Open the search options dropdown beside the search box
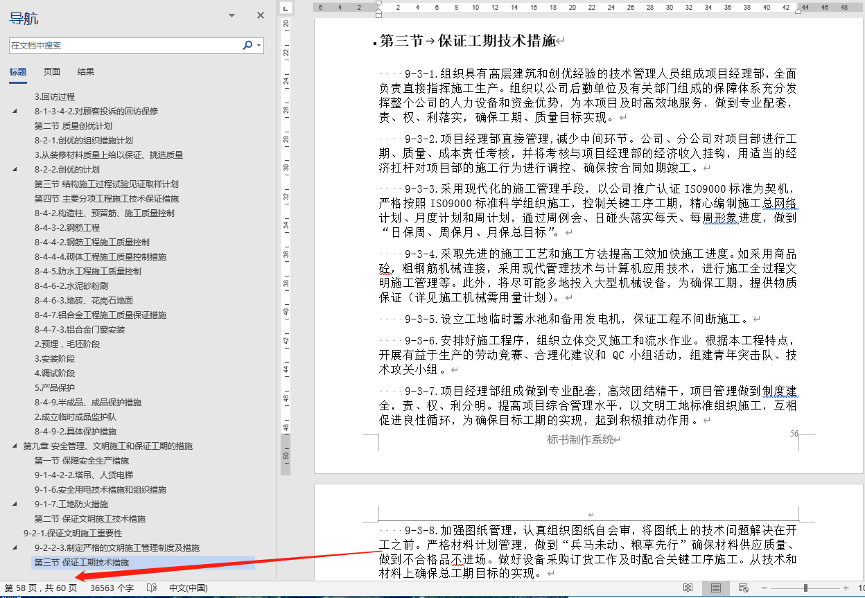 (259, 44)
